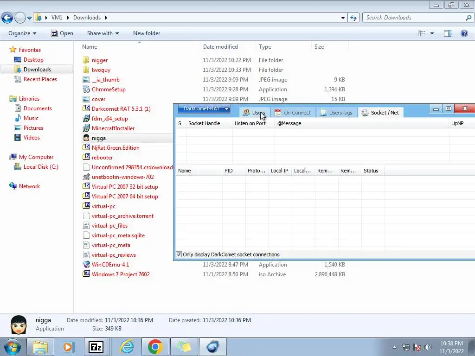Click the Downloads breadcrumb segment
Viewport: 475px width, 356px height.
(x=87, y=18)
